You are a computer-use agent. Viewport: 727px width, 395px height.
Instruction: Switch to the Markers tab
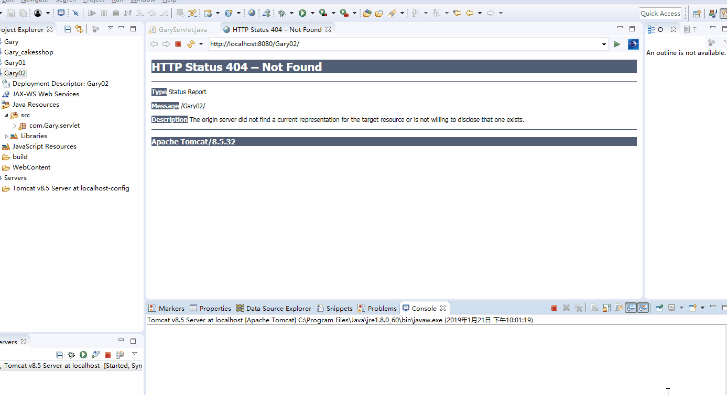coord(166,308)
